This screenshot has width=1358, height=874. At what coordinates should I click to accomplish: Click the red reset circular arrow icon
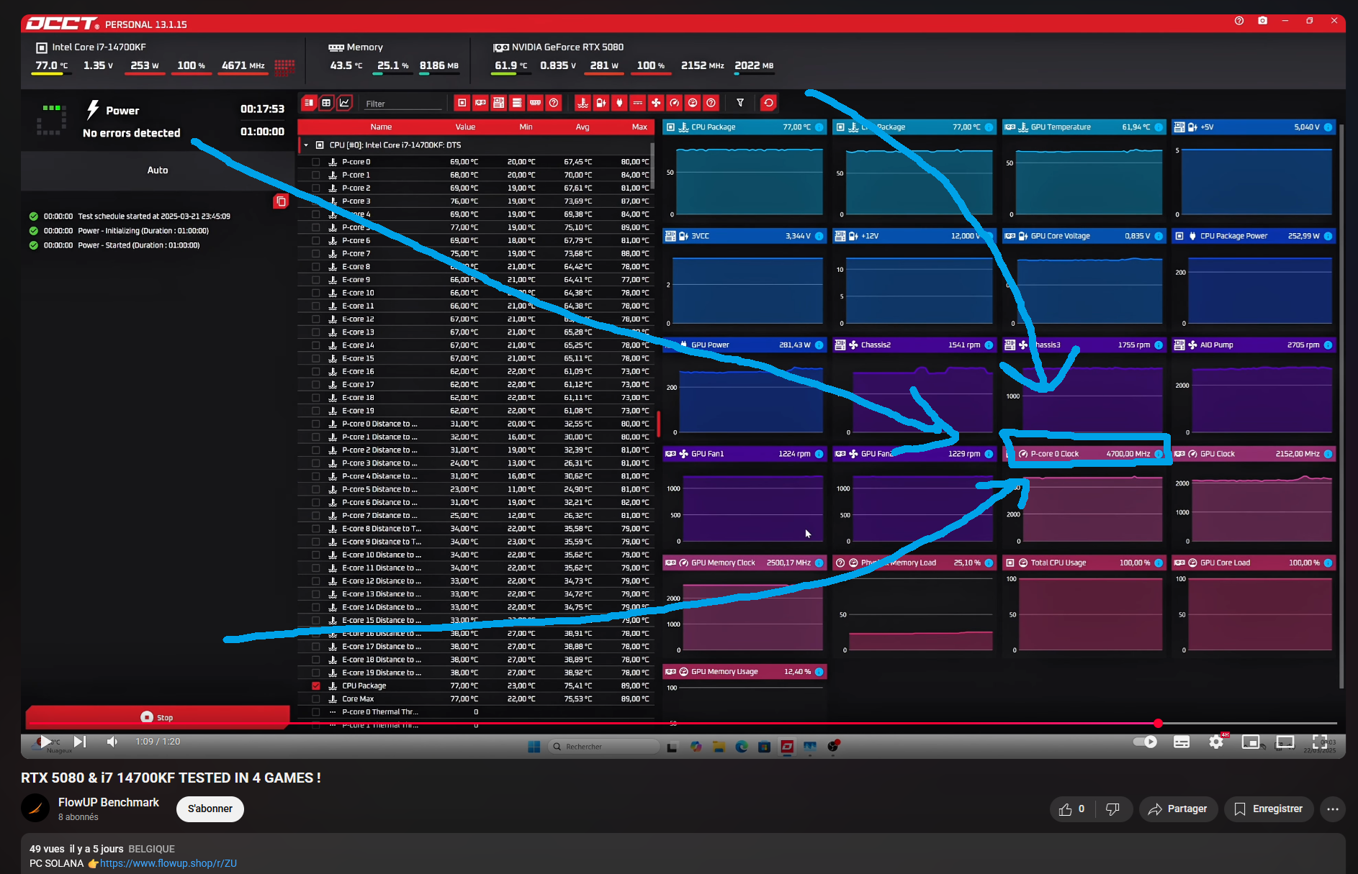click(x=768, y=103)
